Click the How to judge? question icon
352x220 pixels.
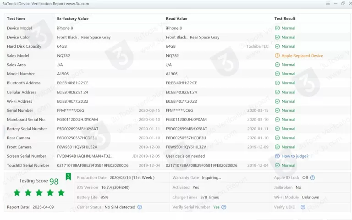pos(277,156)
